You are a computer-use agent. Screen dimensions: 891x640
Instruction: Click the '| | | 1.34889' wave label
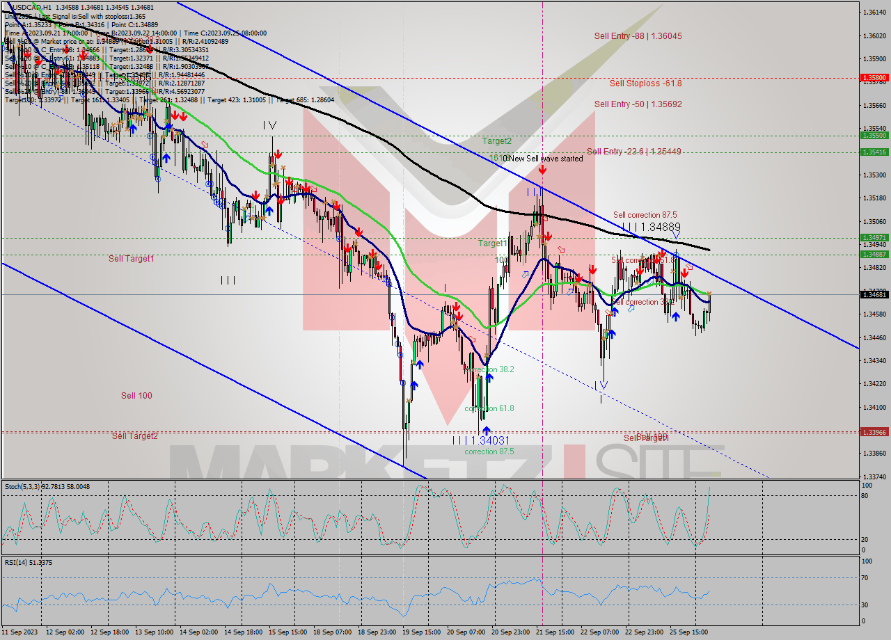coord(651,227)
